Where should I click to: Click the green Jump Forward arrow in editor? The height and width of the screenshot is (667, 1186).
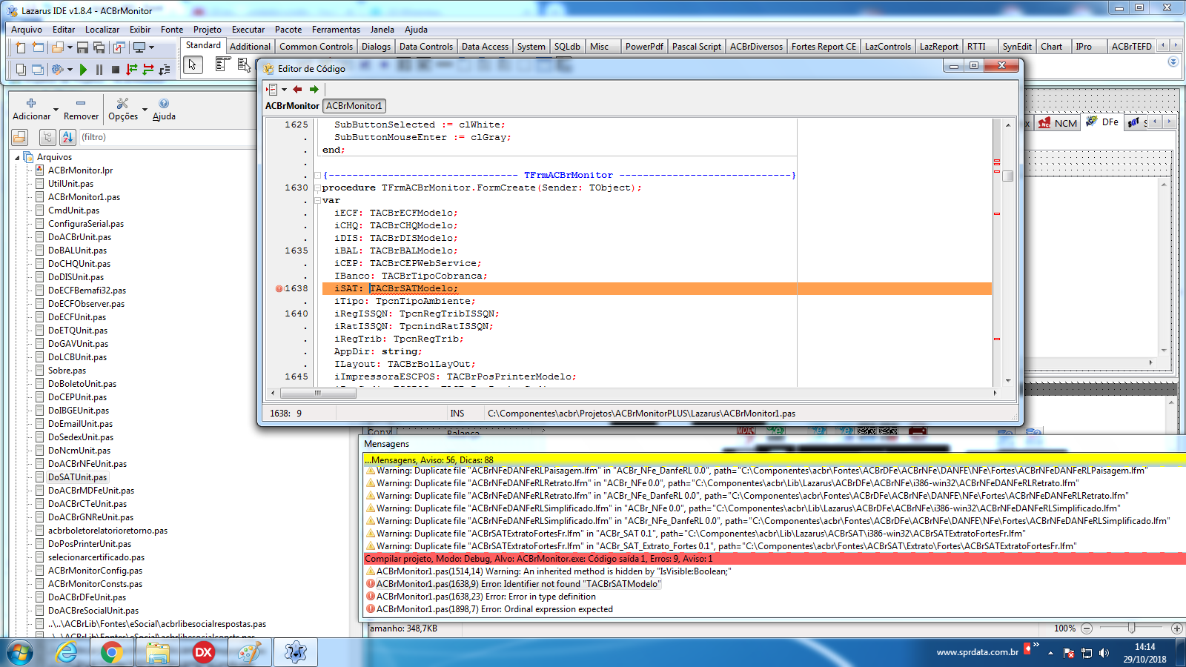314,90
